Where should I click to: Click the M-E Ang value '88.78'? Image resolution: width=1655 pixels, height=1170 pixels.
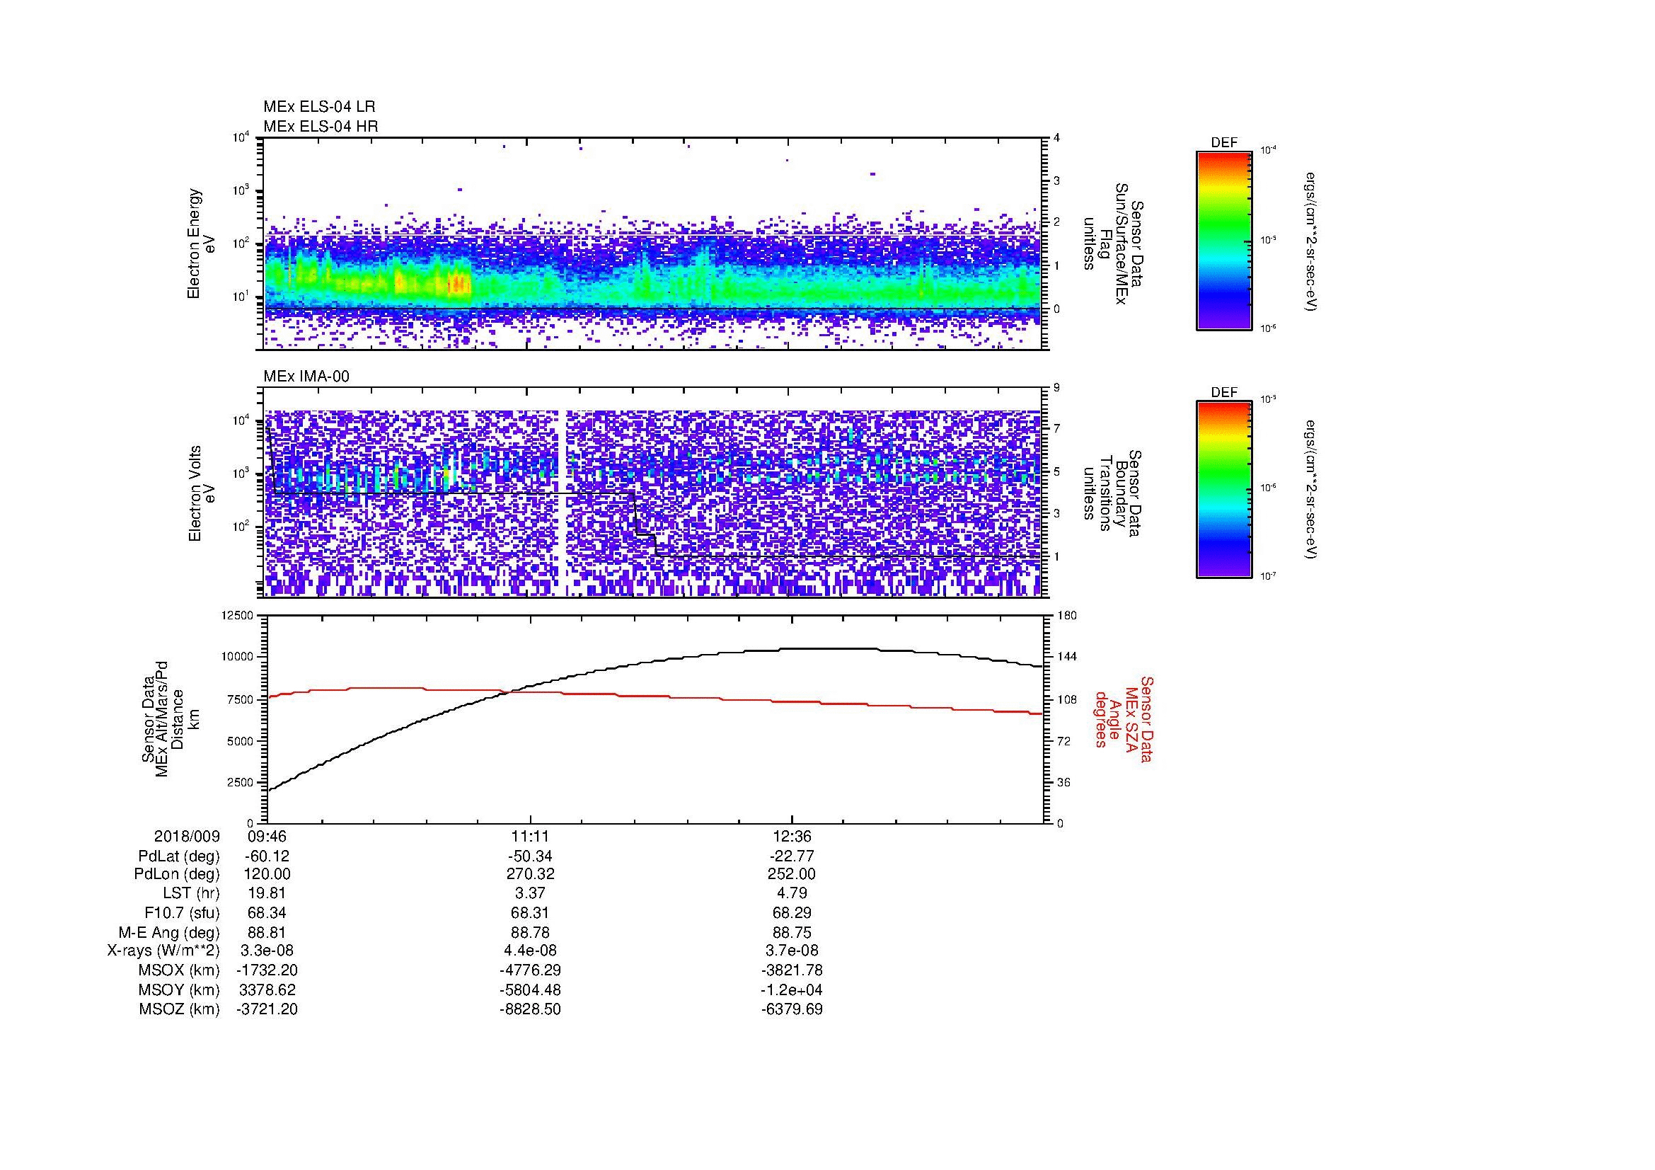point(531,933)
